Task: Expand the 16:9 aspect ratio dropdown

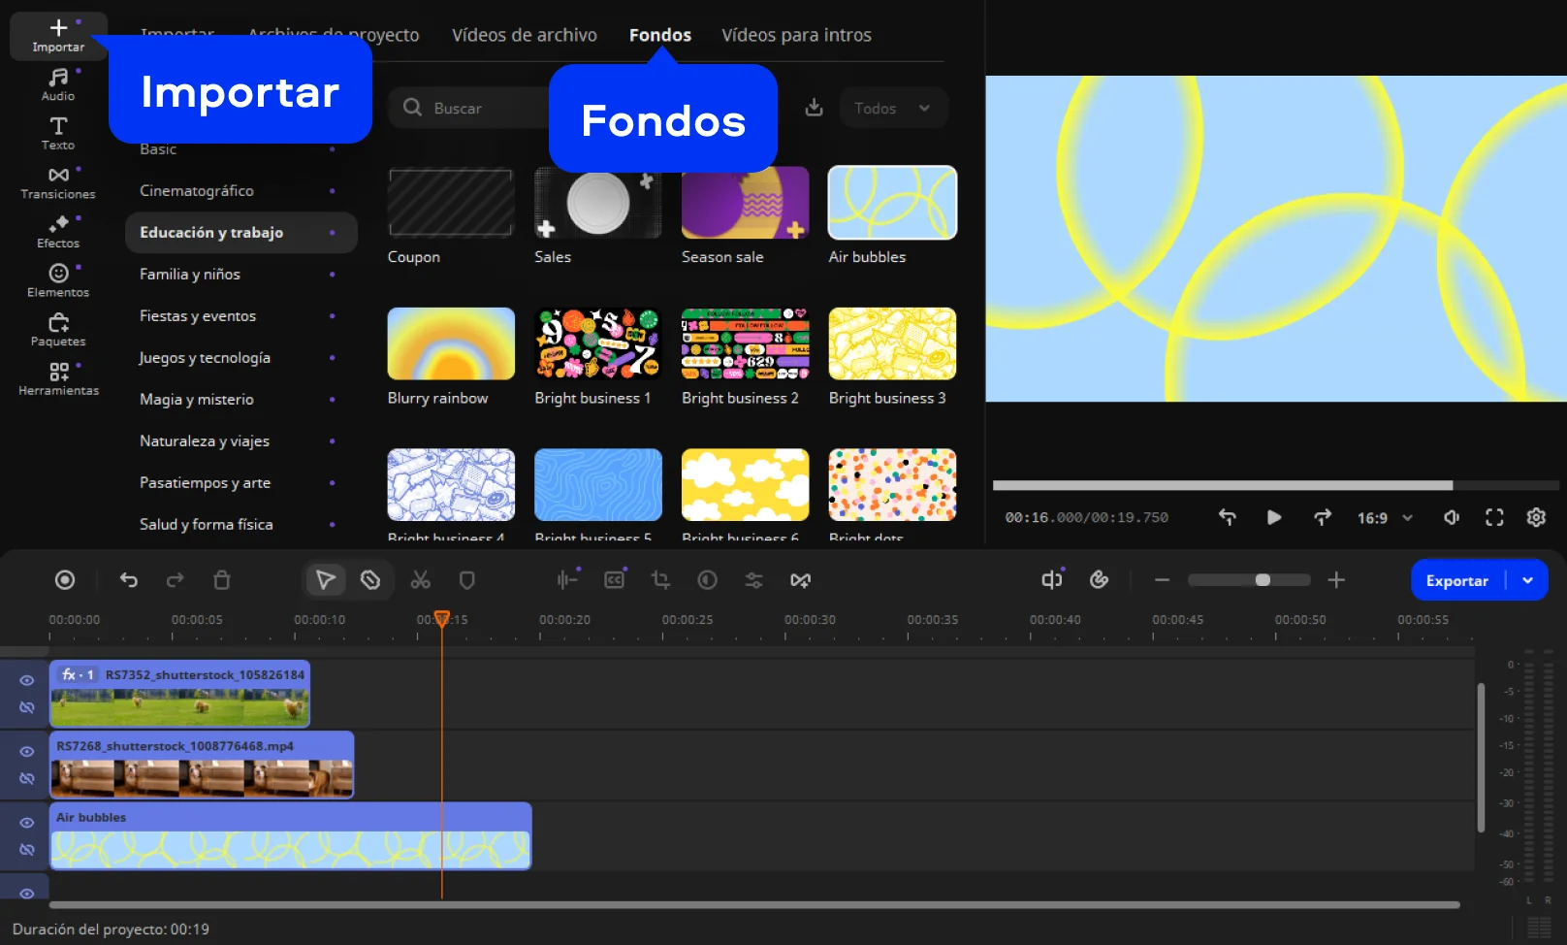Action: (1385, 518)
